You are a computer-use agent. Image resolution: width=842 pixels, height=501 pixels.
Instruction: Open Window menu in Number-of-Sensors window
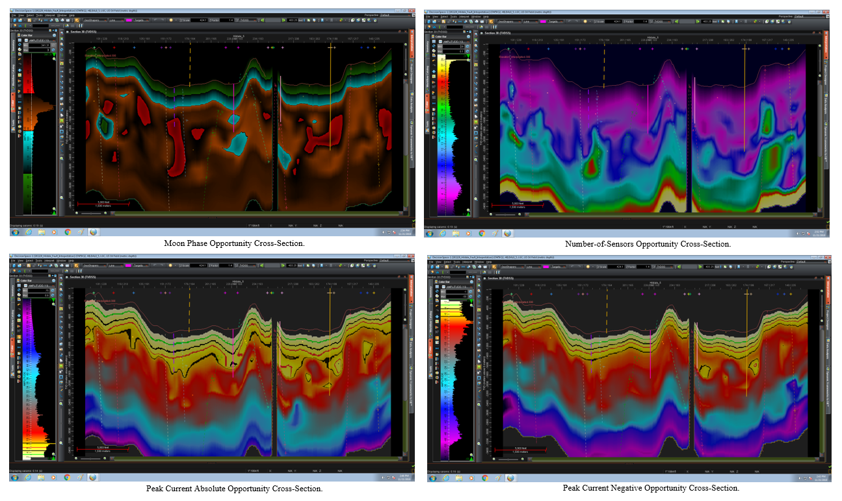pyautogui.click(x=476, y=16)
